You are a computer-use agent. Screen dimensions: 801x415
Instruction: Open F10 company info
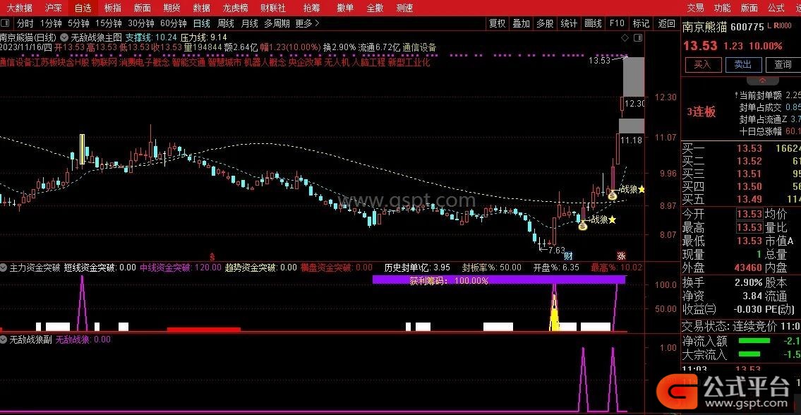click(x=617, y=23)
